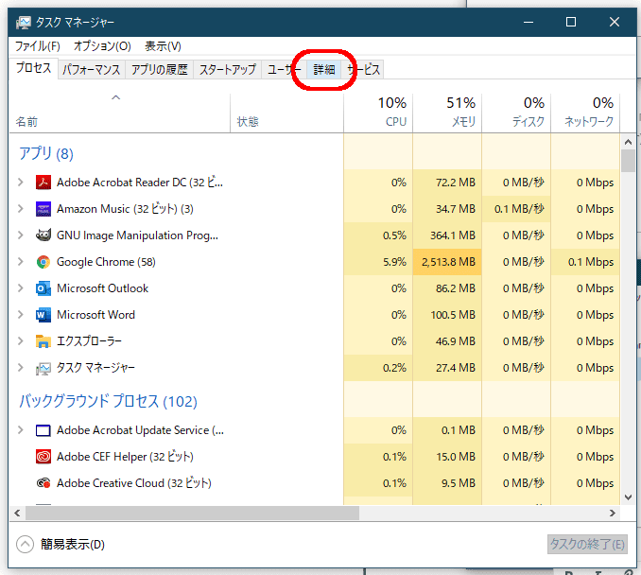Select the バックグラウンド プロセス (102) heading
The height and width of the screenshot is (575, 641).
pos(109,401)
